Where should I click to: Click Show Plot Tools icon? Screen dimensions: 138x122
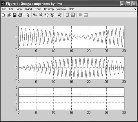[86, 15]
